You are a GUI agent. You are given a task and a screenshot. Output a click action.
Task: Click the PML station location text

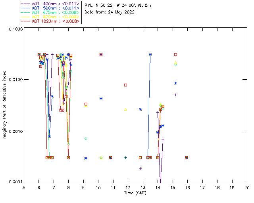(118, 6)
